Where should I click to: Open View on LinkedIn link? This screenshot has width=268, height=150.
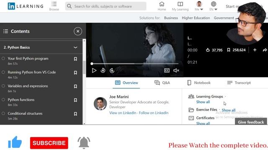pyautogui.click(x=123, y=113)
